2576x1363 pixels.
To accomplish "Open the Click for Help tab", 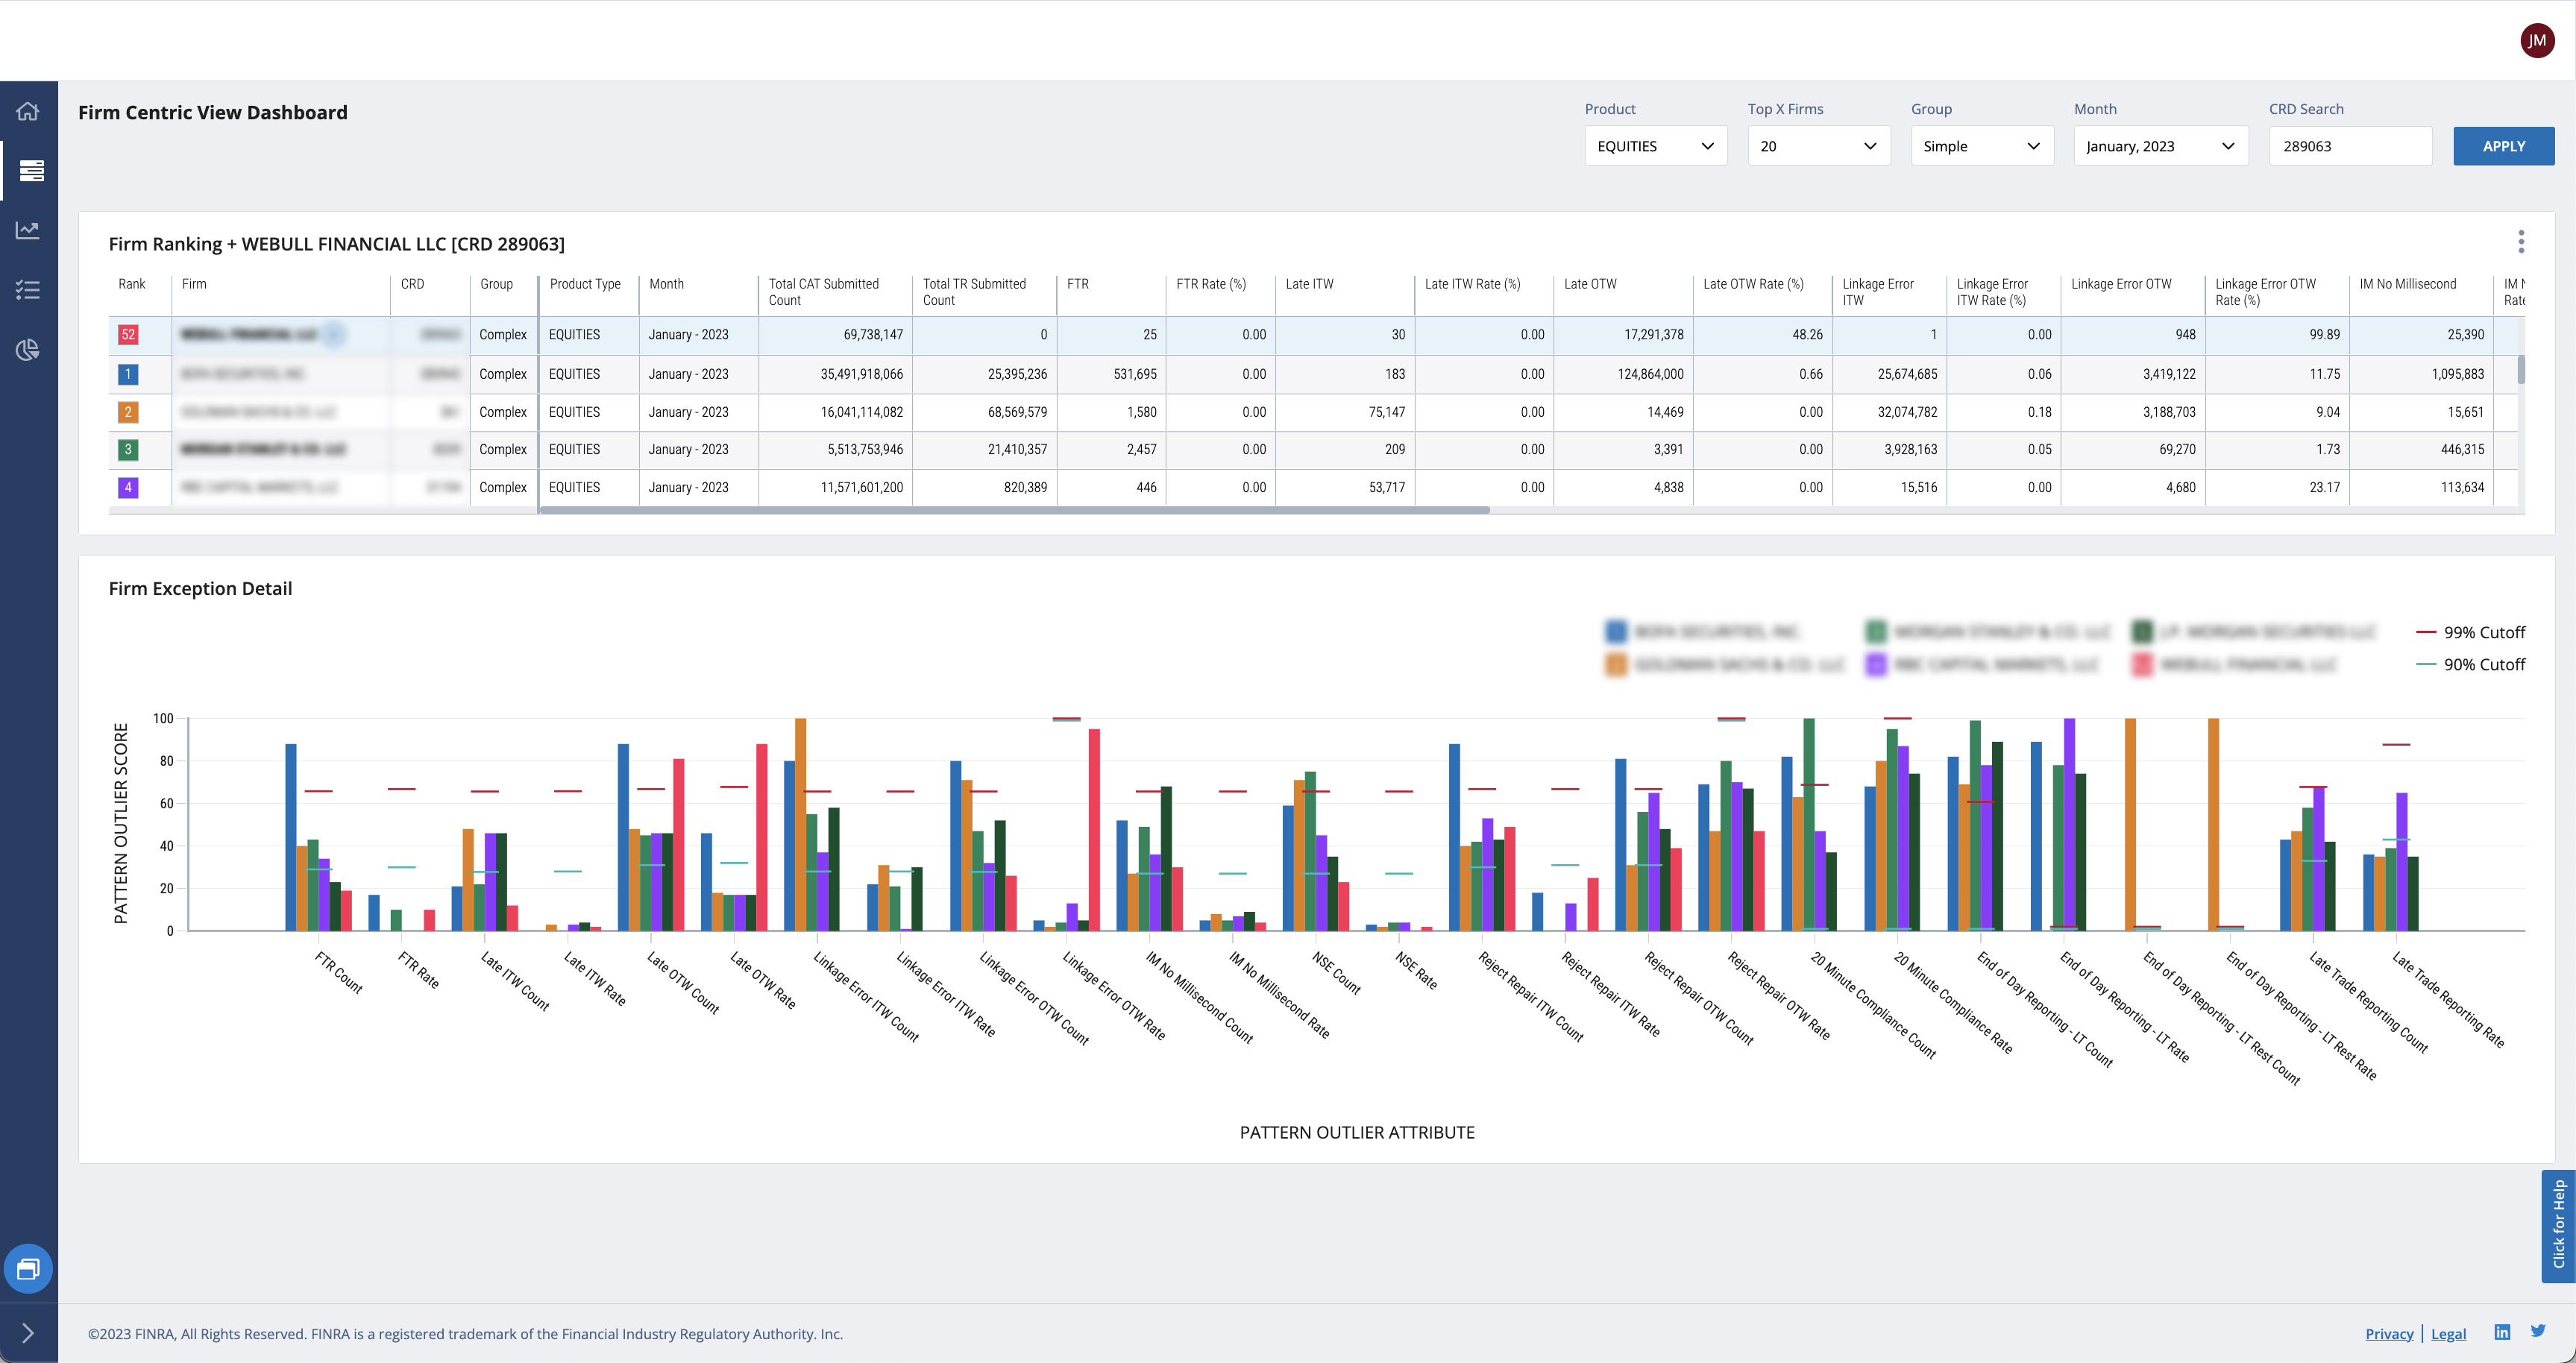I will click(x=2558, y=1226).
